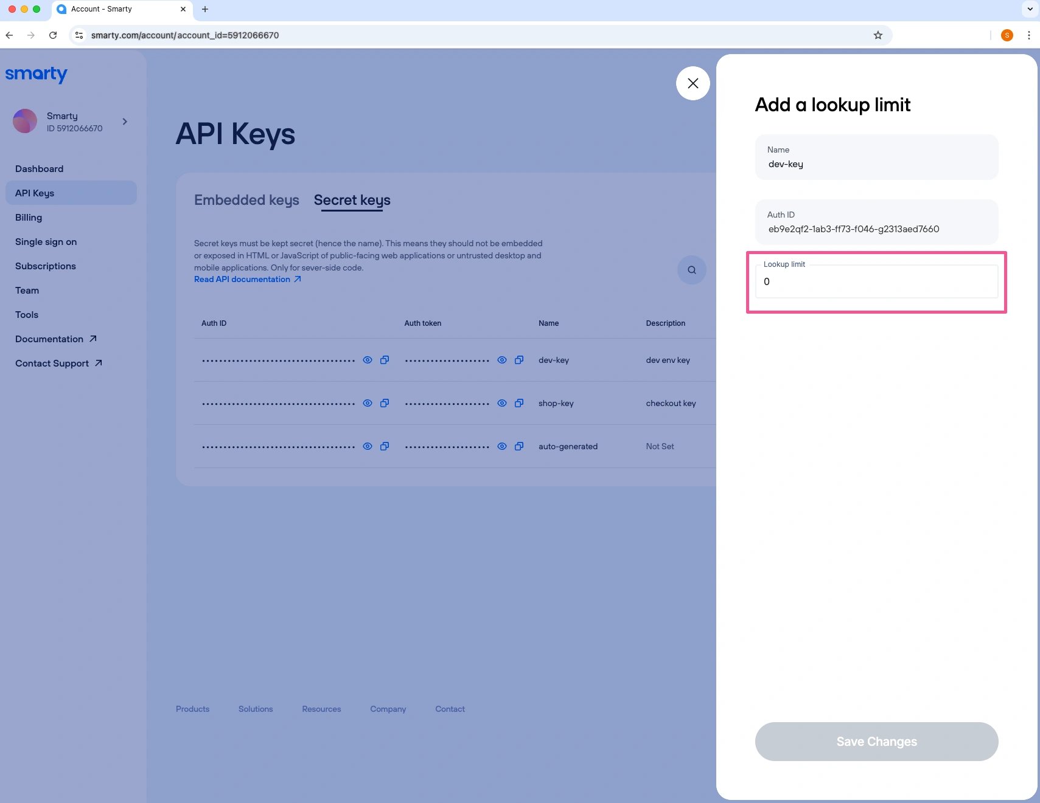Click the Save Changes button
The height and width of the screenshot is (803, 1040).
click(876, 741)
